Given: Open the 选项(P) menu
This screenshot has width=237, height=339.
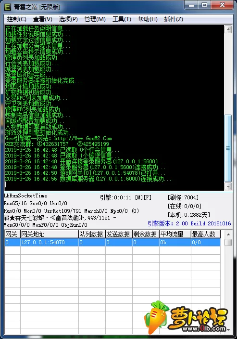Looking at the screenshot, I should point(68,19).
